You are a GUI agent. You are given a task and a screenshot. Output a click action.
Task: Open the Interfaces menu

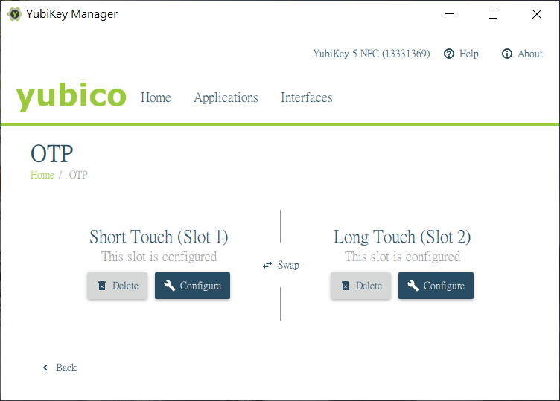(306, 97)
